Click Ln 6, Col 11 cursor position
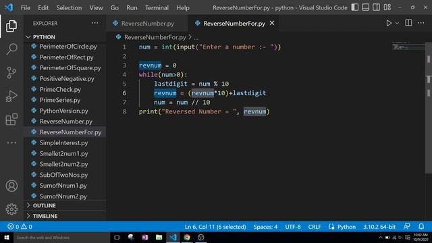The image size is (432, 243). click(x=215, y=227)
